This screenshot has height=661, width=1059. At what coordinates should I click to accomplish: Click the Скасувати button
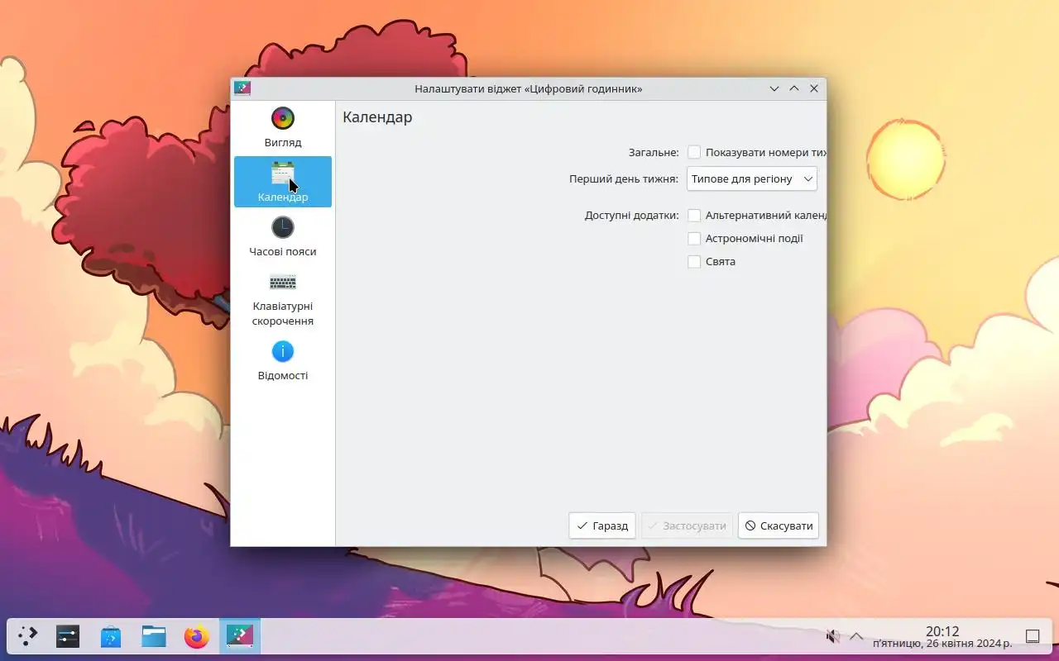(778, 525)
